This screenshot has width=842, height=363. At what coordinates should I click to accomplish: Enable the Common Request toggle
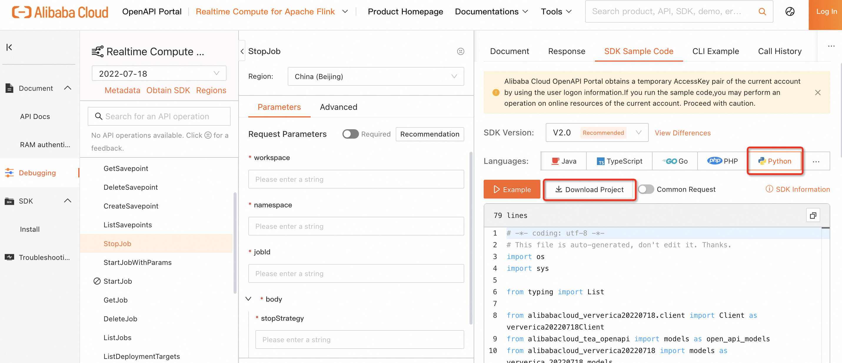645,189
